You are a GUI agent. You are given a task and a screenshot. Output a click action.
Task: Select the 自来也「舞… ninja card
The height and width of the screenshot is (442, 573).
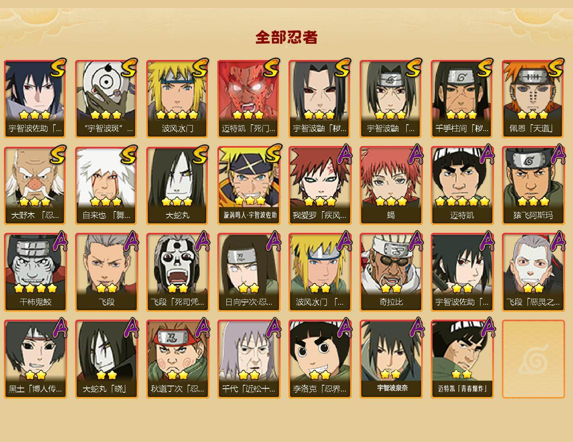(106, 185)
